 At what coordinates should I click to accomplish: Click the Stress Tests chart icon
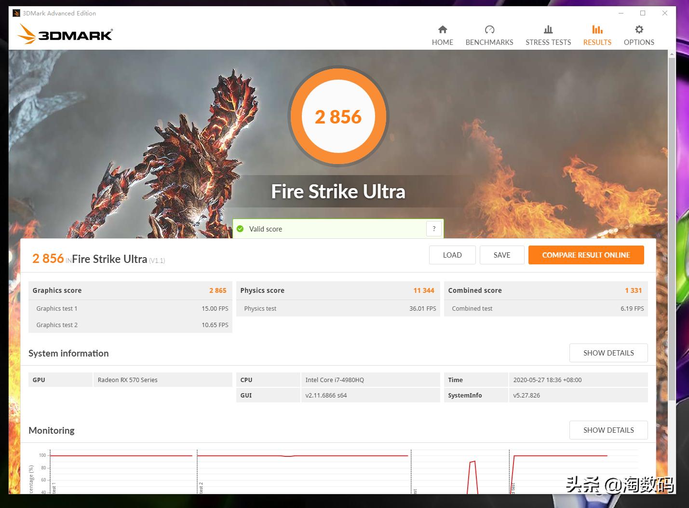(x=548, y=29)
